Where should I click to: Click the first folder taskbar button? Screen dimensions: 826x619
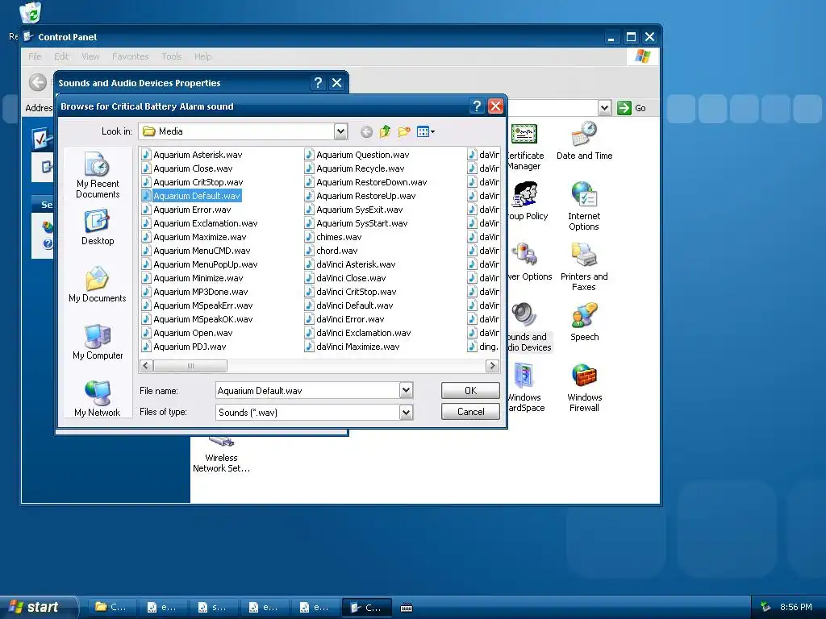[x=112, y=608]
